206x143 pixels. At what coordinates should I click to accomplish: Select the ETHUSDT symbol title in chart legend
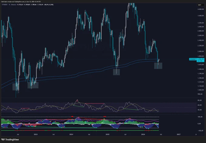pos(5,5)
